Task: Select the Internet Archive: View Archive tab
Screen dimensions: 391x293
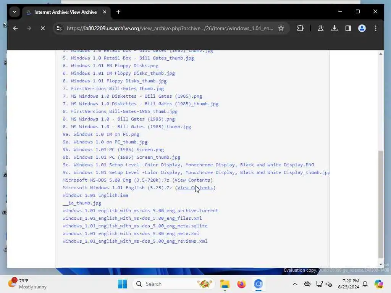Action: coord(65,12)
